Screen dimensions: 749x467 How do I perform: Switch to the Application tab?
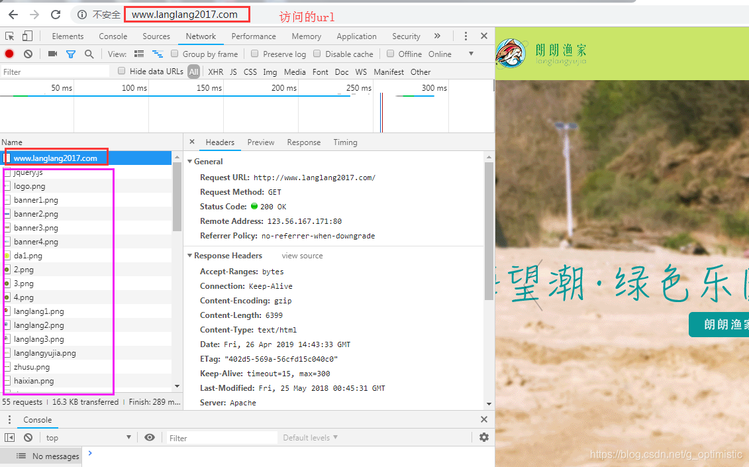(356, 36)
